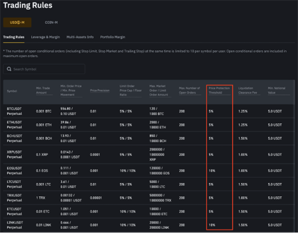Click Min. Order Price / Min. Price Movement header

pos(71,91)
